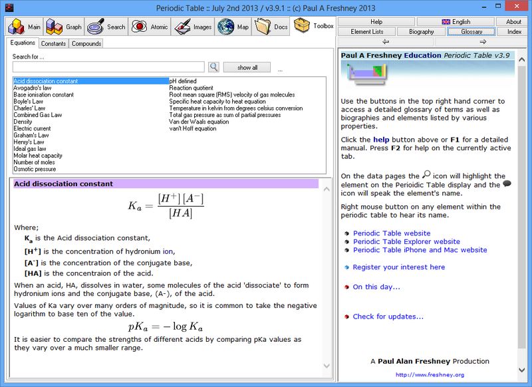Open the freshney.org URL link
Image resolution: width=532 pixels, height=387 pixels.
coord(430,375)
